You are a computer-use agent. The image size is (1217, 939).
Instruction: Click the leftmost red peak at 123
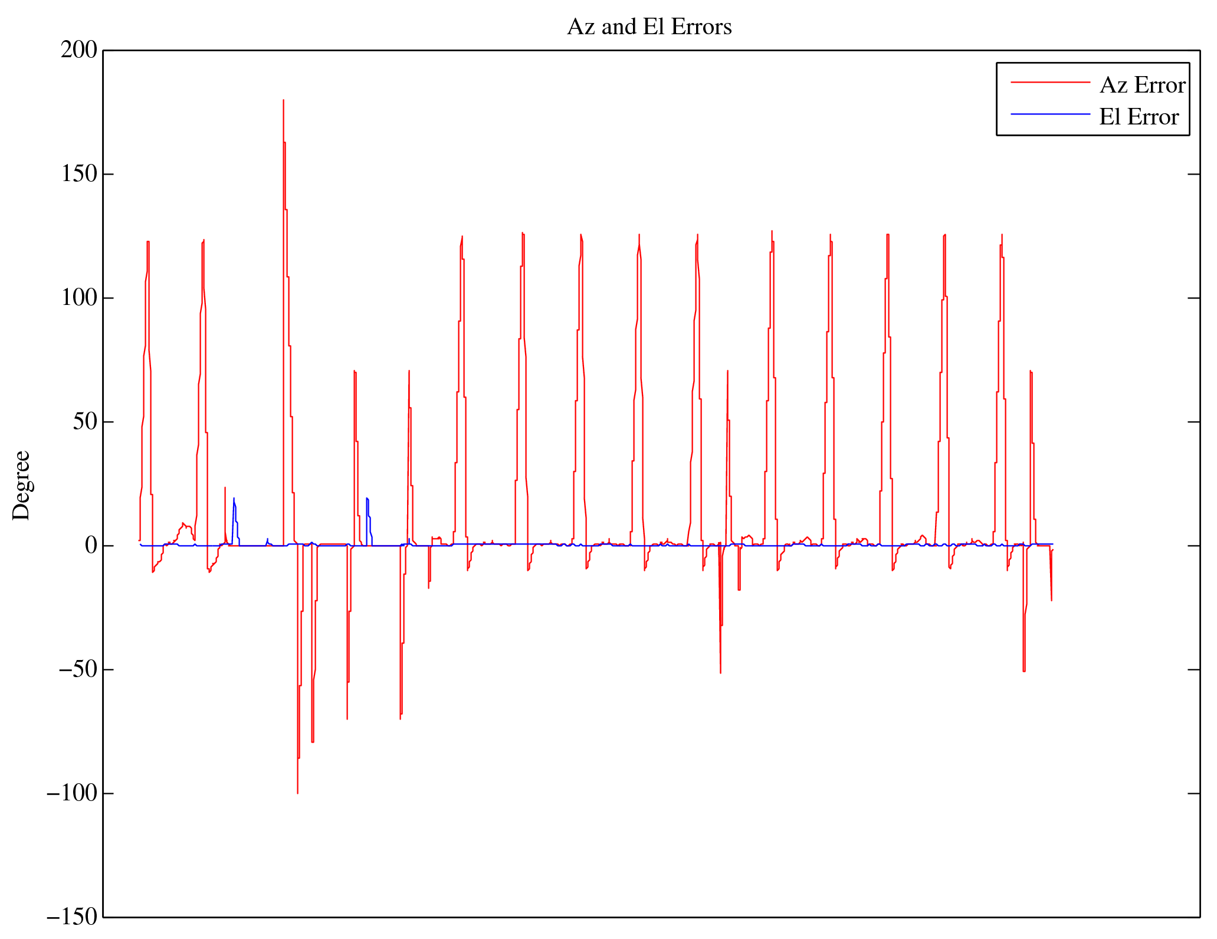coord(148,242)
